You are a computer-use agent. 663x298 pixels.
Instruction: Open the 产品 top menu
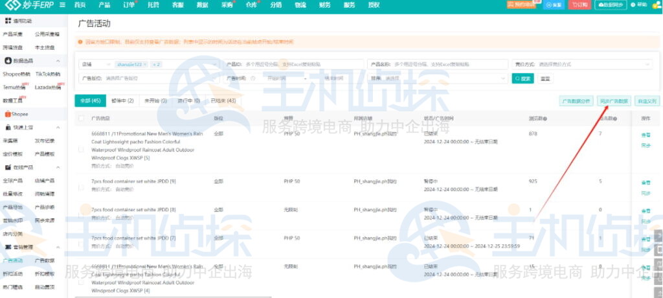point(104,5)
